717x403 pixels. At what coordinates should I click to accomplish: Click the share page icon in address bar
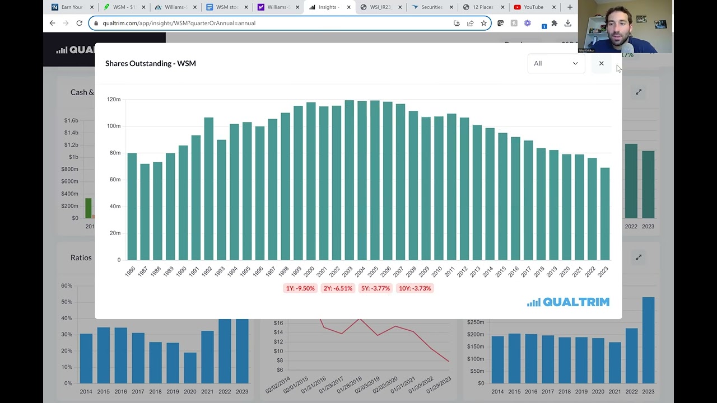pos(470,23)
